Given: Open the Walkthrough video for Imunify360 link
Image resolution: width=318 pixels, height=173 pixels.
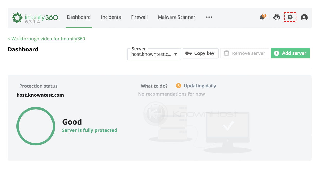Looking at the screenshot, I should point(48,39).
